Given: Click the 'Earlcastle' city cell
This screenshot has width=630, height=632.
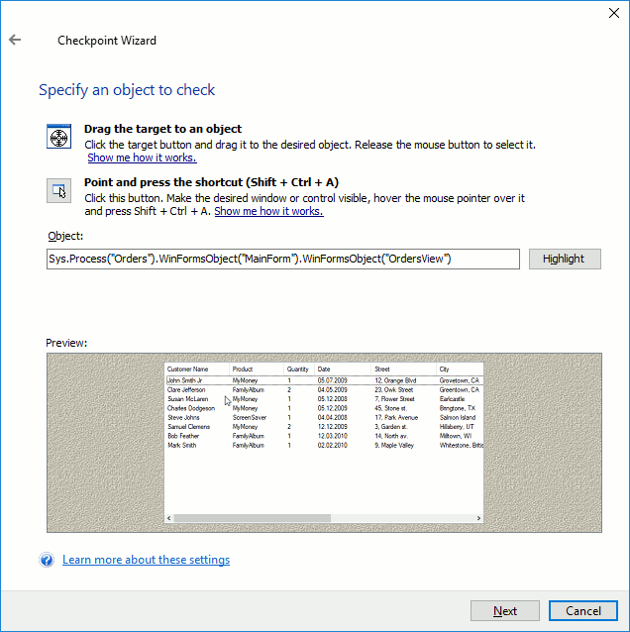Looking at the screenshot, I should coord(452,399).
